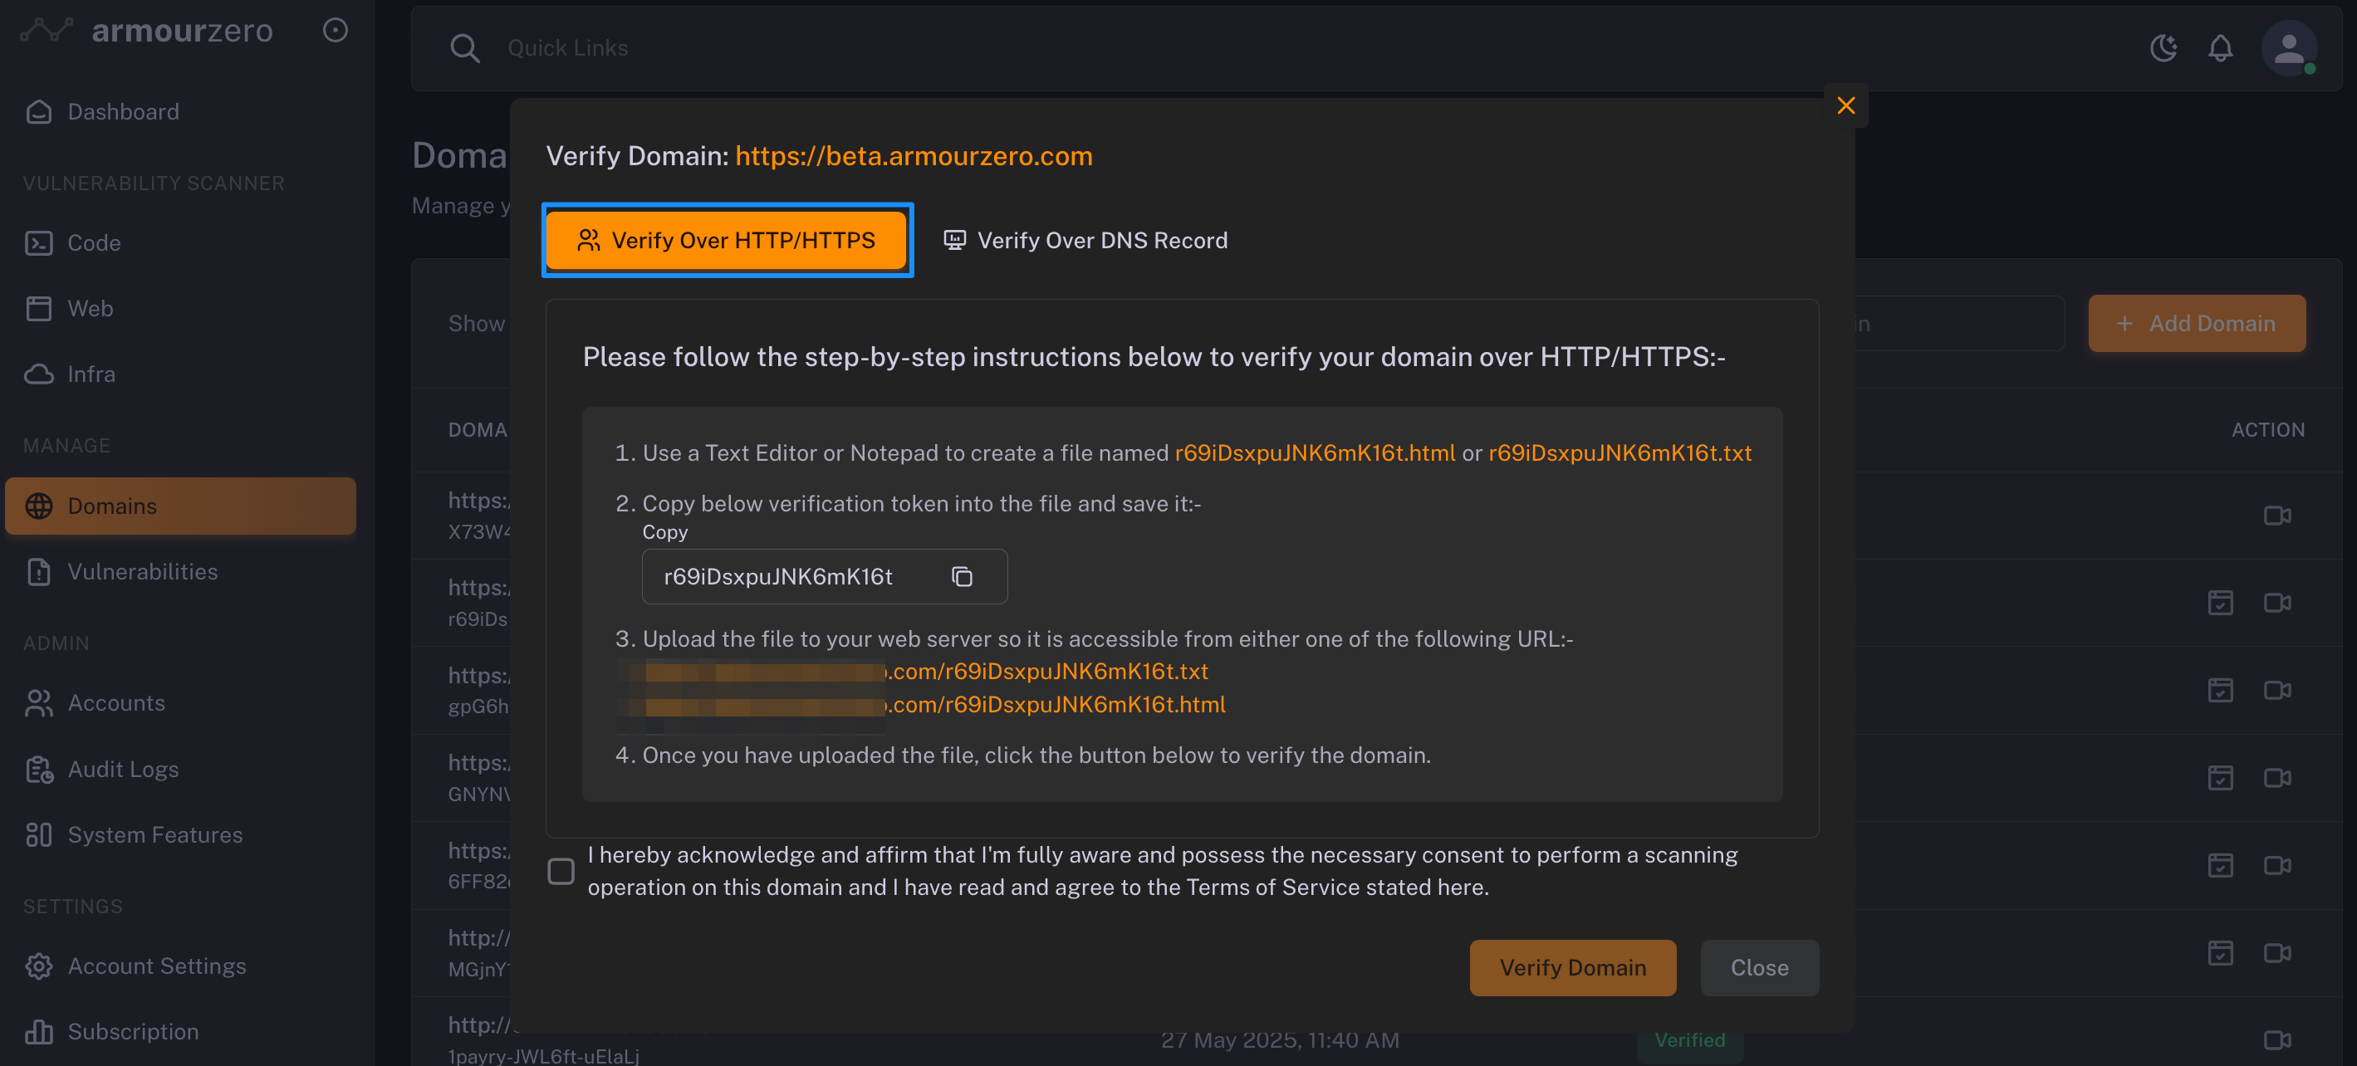Tick the scanning consent acknowledgement checkbox
Image resolution: width=2357 pixels, height=1066 pixels.
[x=561, y=871]
